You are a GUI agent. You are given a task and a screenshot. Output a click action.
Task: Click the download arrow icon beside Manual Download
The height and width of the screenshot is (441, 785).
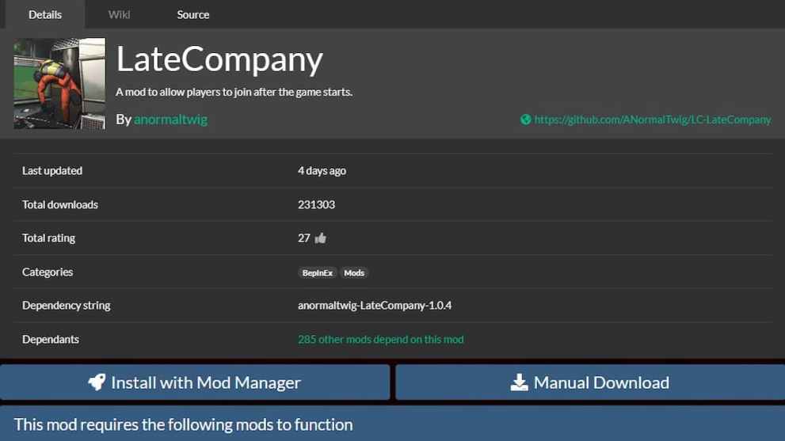519,382
